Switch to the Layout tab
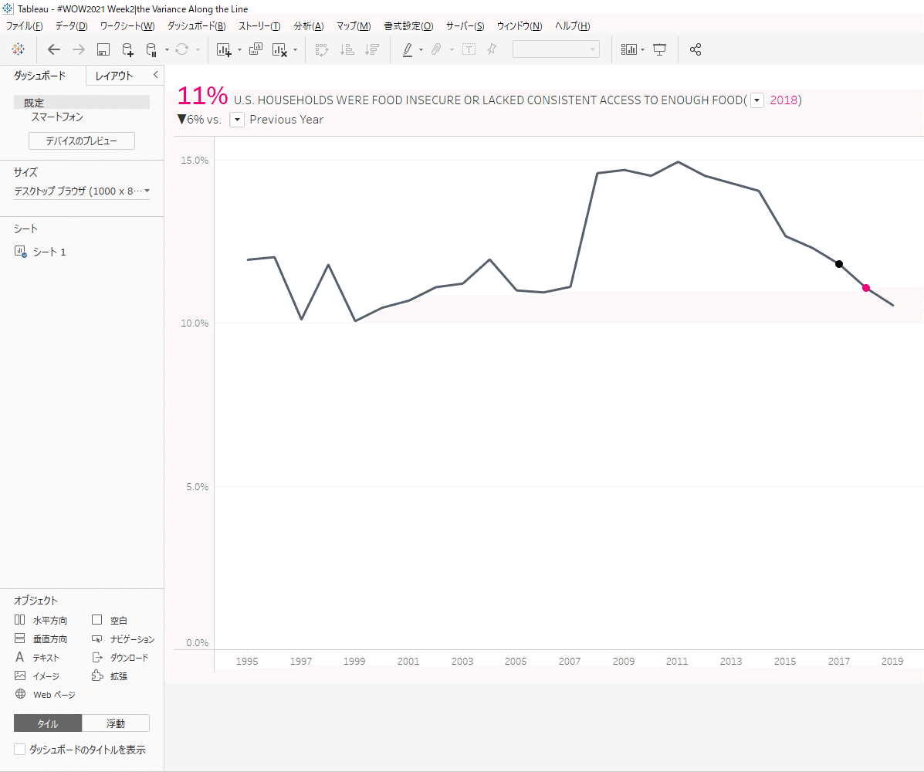 point(114,76)
